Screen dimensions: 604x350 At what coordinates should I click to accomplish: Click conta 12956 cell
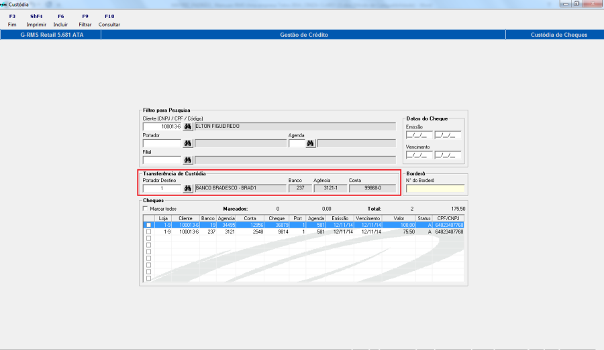250,225
